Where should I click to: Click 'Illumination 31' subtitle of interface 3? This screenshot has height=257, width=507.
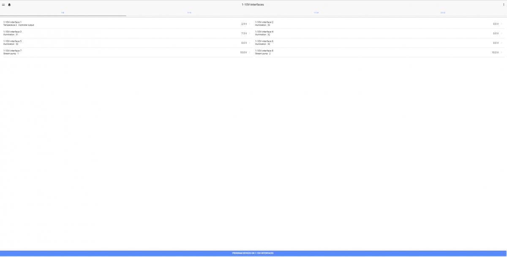pyautogui.click(x=11, y=35)
